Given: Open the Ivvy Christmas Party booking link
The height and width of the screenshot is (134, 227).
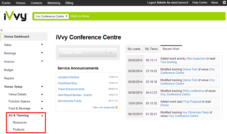Looking at the screenshot, I should coord(196,112).
